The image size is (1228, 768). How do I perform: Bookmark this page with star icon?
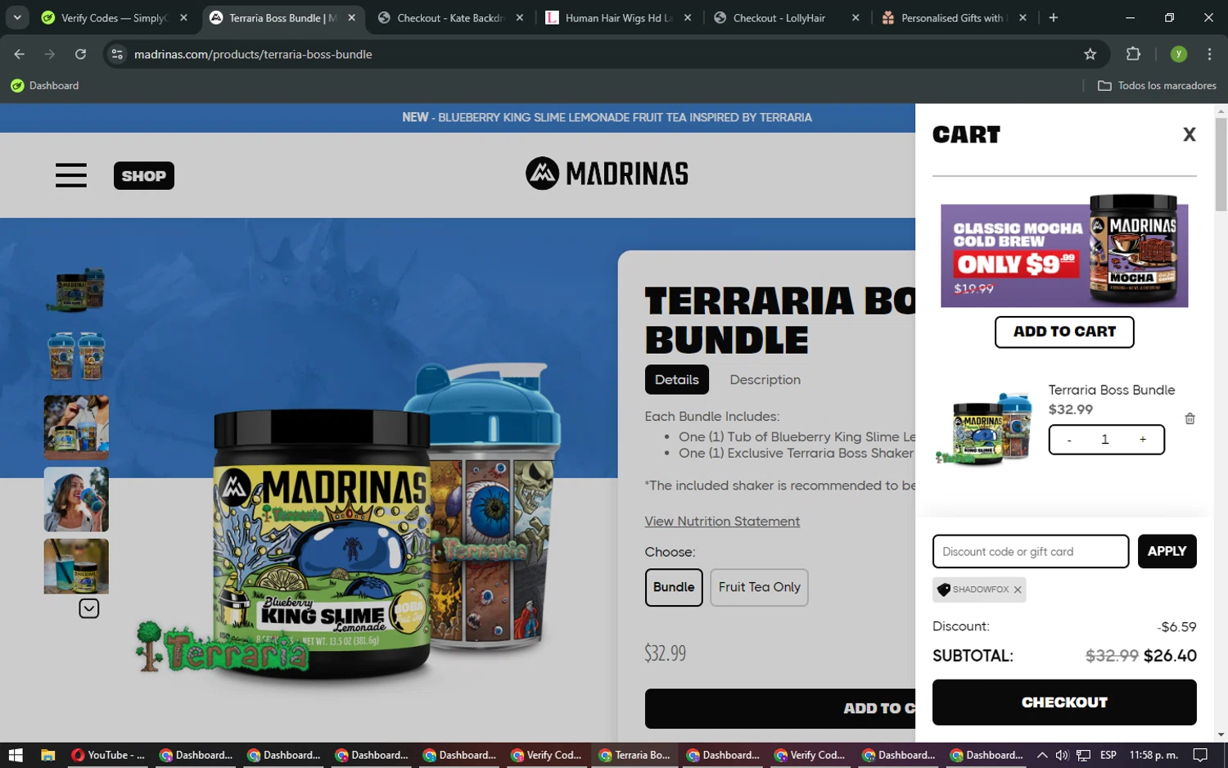coord(1090,54)
